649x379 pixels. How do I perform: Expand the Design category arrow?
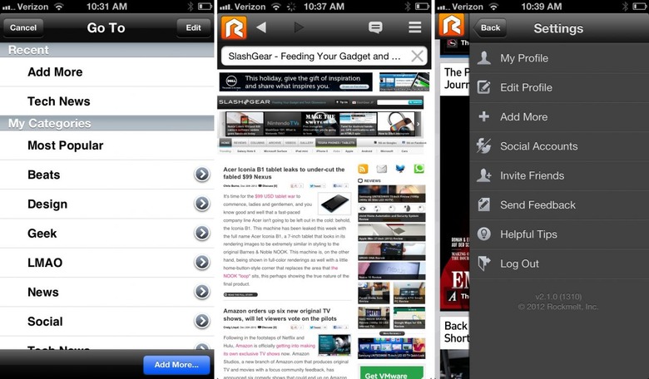click(x=202, y=204)
